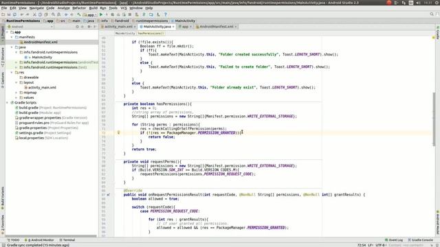The width and height of the screenshot is (440, 247).
Task: Click the intention lightbulb in gutter
Action: (x=119, y=132)
